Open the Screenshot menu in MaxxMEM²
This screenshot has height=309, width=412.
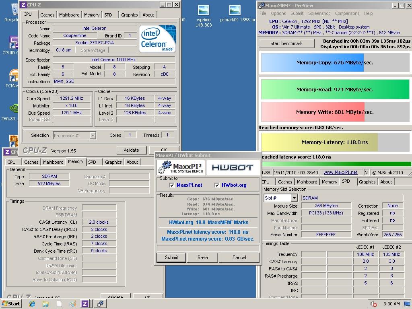tap(319, 13)
